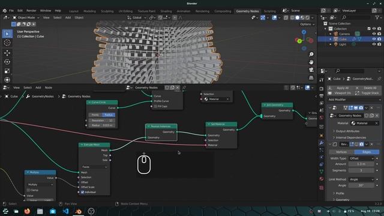Screen dimensions: 384x216
Task: Toggle Individual checkbox in Extrude Mesh node
Action: pyautogui.click(x=83, y=192)
